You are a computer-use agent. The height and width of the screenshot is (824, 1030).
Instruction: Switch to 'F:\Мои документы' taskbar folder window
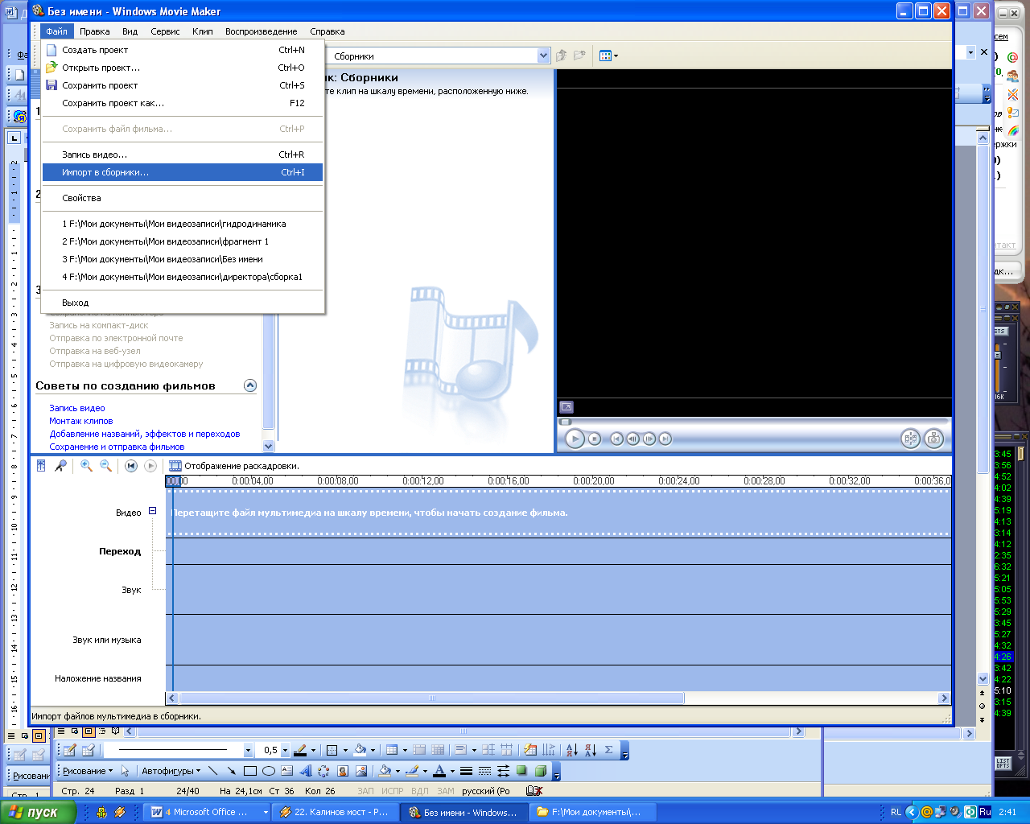591,812
